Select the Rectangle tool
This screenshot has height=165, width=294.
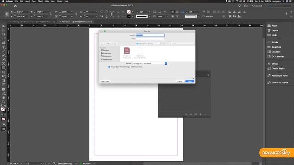[4, 68]
